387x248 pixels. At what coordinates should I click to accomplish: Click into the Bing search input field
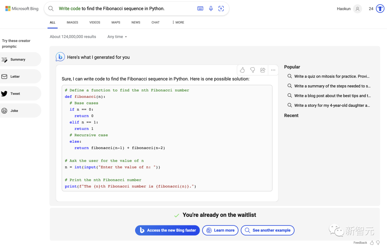pos(125,9)
